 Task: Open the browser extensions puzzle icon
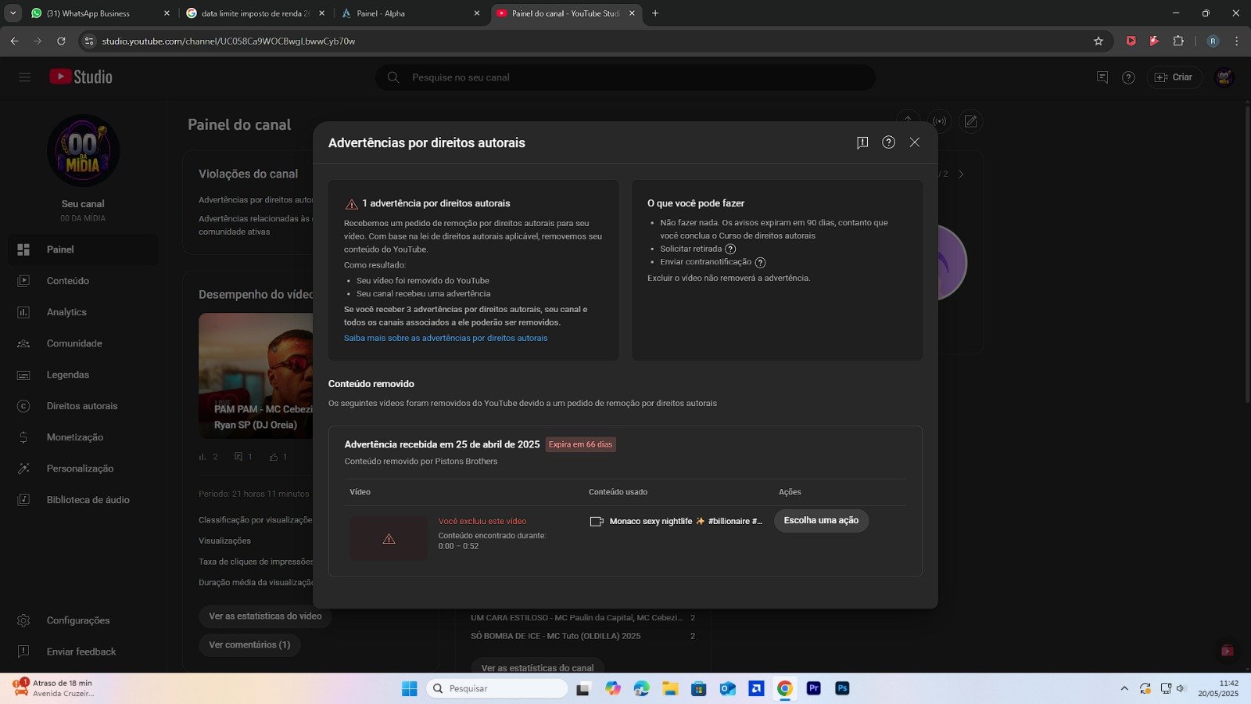pyautogui.click(x=1178, y=41)
